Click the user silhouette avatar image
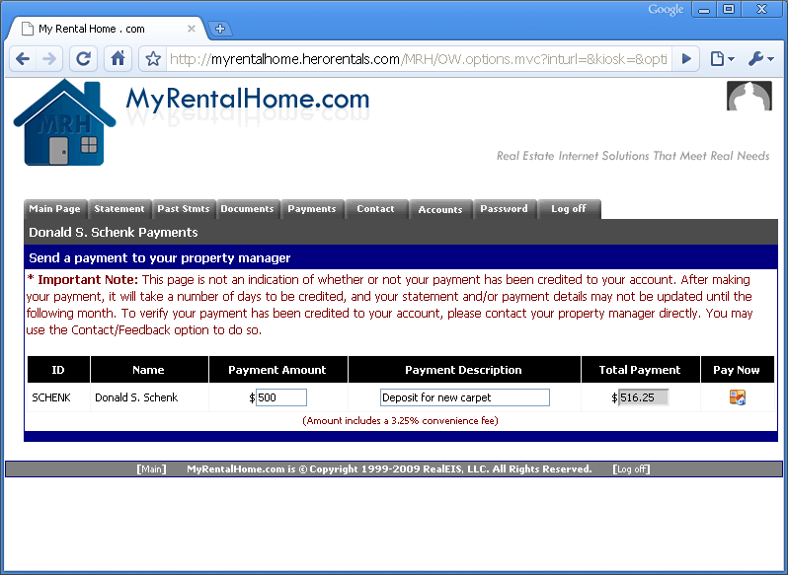This screenshot has width=788, height=575. [749, 96]
